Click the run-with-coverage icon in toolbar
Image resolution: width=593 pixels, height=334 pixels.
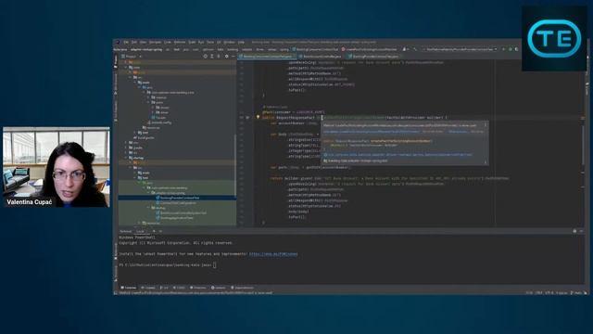coord(516,49)
